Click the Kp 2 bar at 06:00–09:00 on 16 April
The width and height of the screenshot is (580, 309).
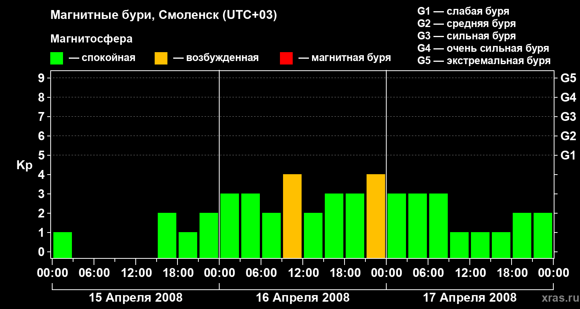pos(271,236)
